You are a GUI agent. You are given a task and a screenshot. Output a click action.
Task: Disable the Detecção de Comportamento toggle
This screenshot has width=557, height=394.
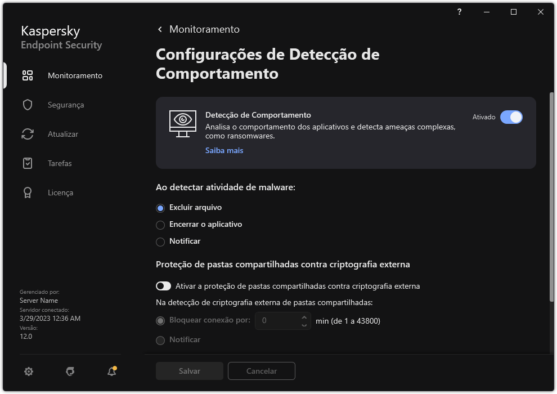pyautogui.click(x=513, y=117)
